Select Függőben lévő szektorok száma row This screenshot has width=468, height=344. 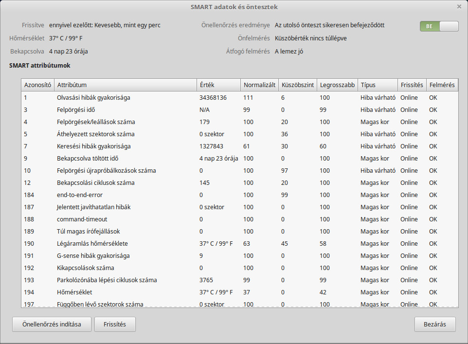[x=240, y=304]
